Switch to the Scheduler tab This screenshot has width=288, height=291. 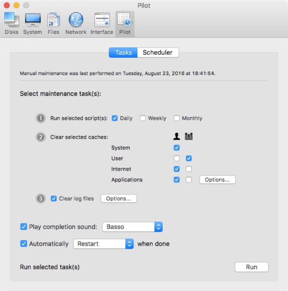click(x=158, y=53)
